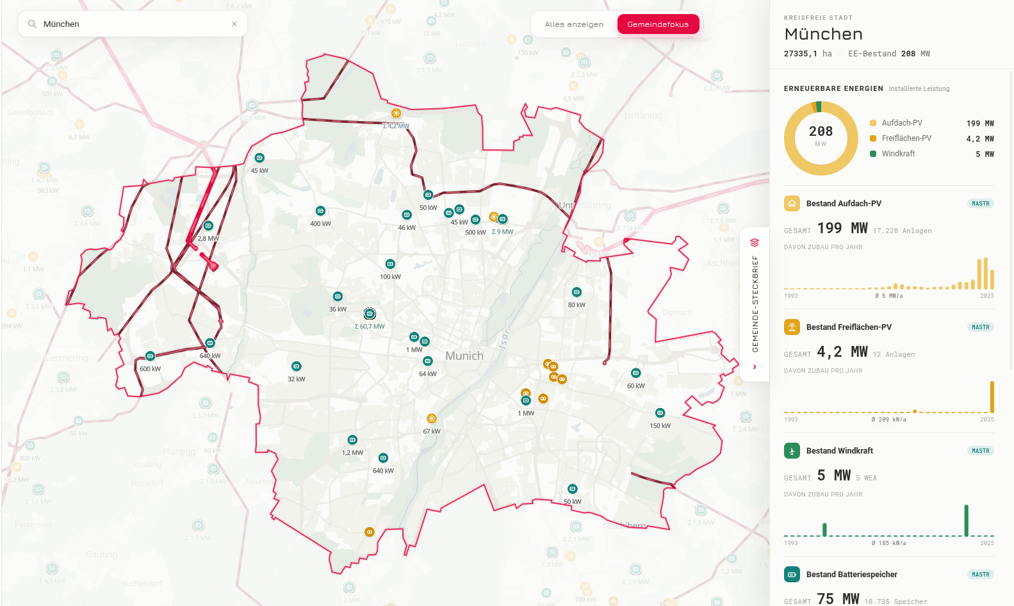Select the Gemeindefokus view toggle
This screenshot has width=1014, height=606.
(x=658, y=24)
